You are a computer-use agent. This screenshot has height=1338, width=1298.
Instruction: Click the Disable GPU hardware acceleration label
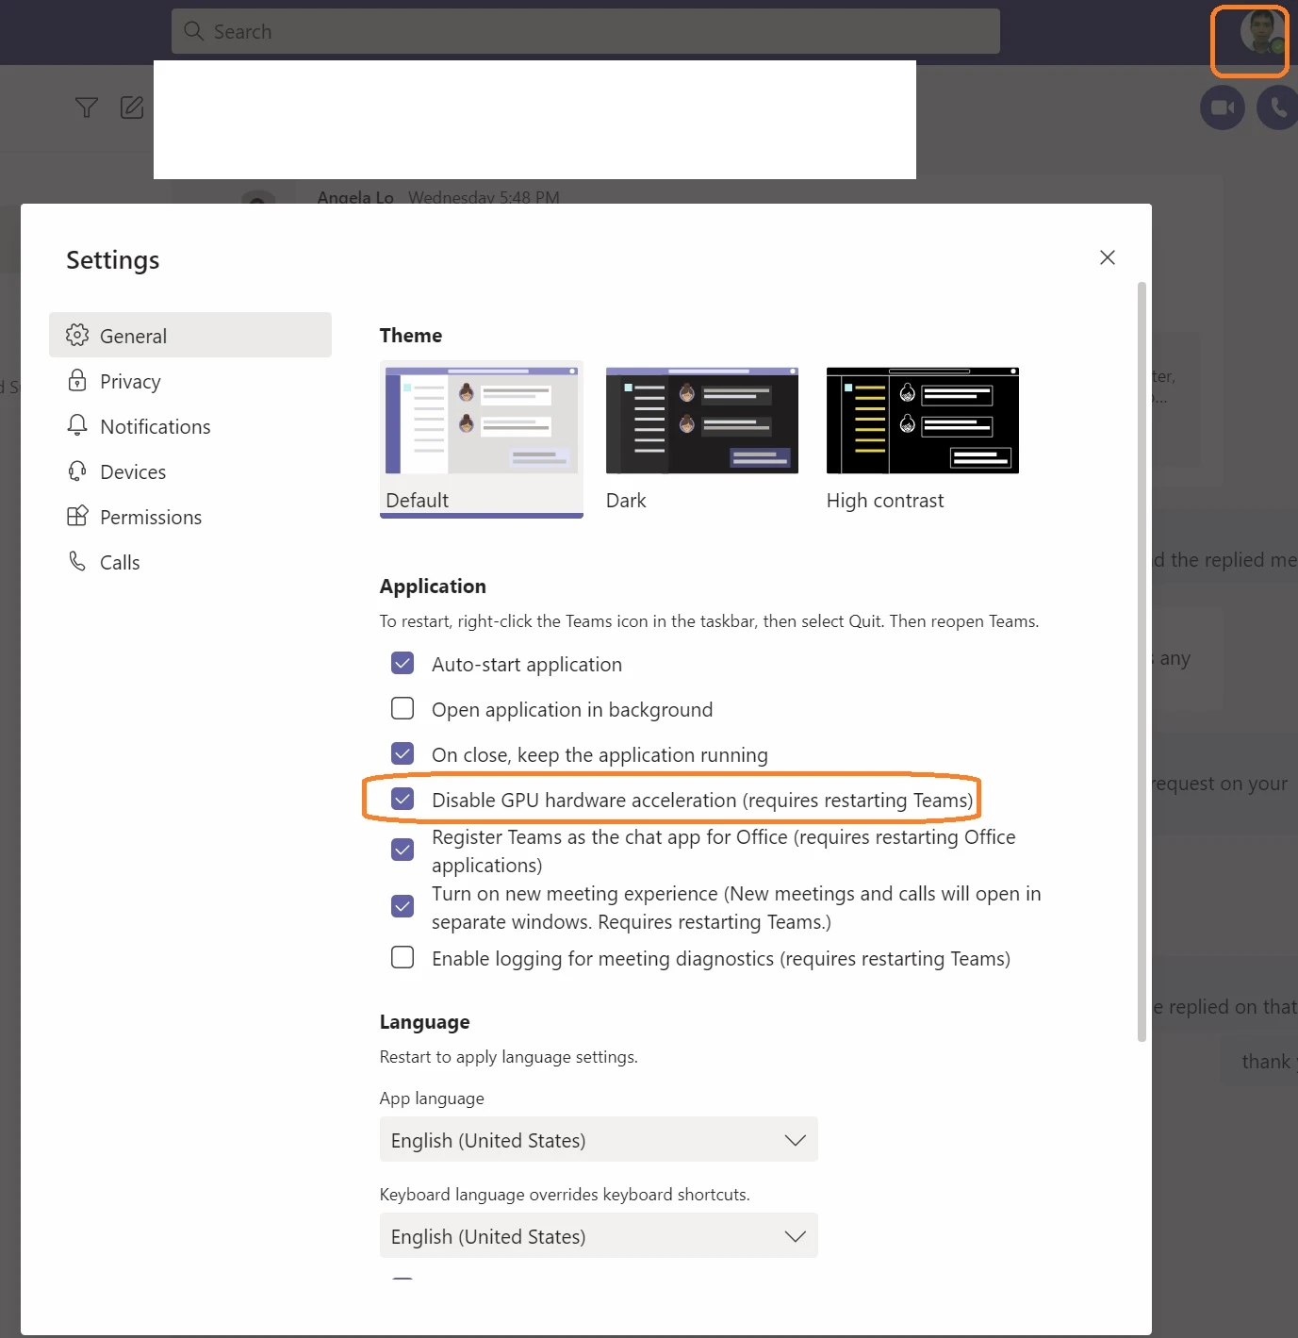702,800
